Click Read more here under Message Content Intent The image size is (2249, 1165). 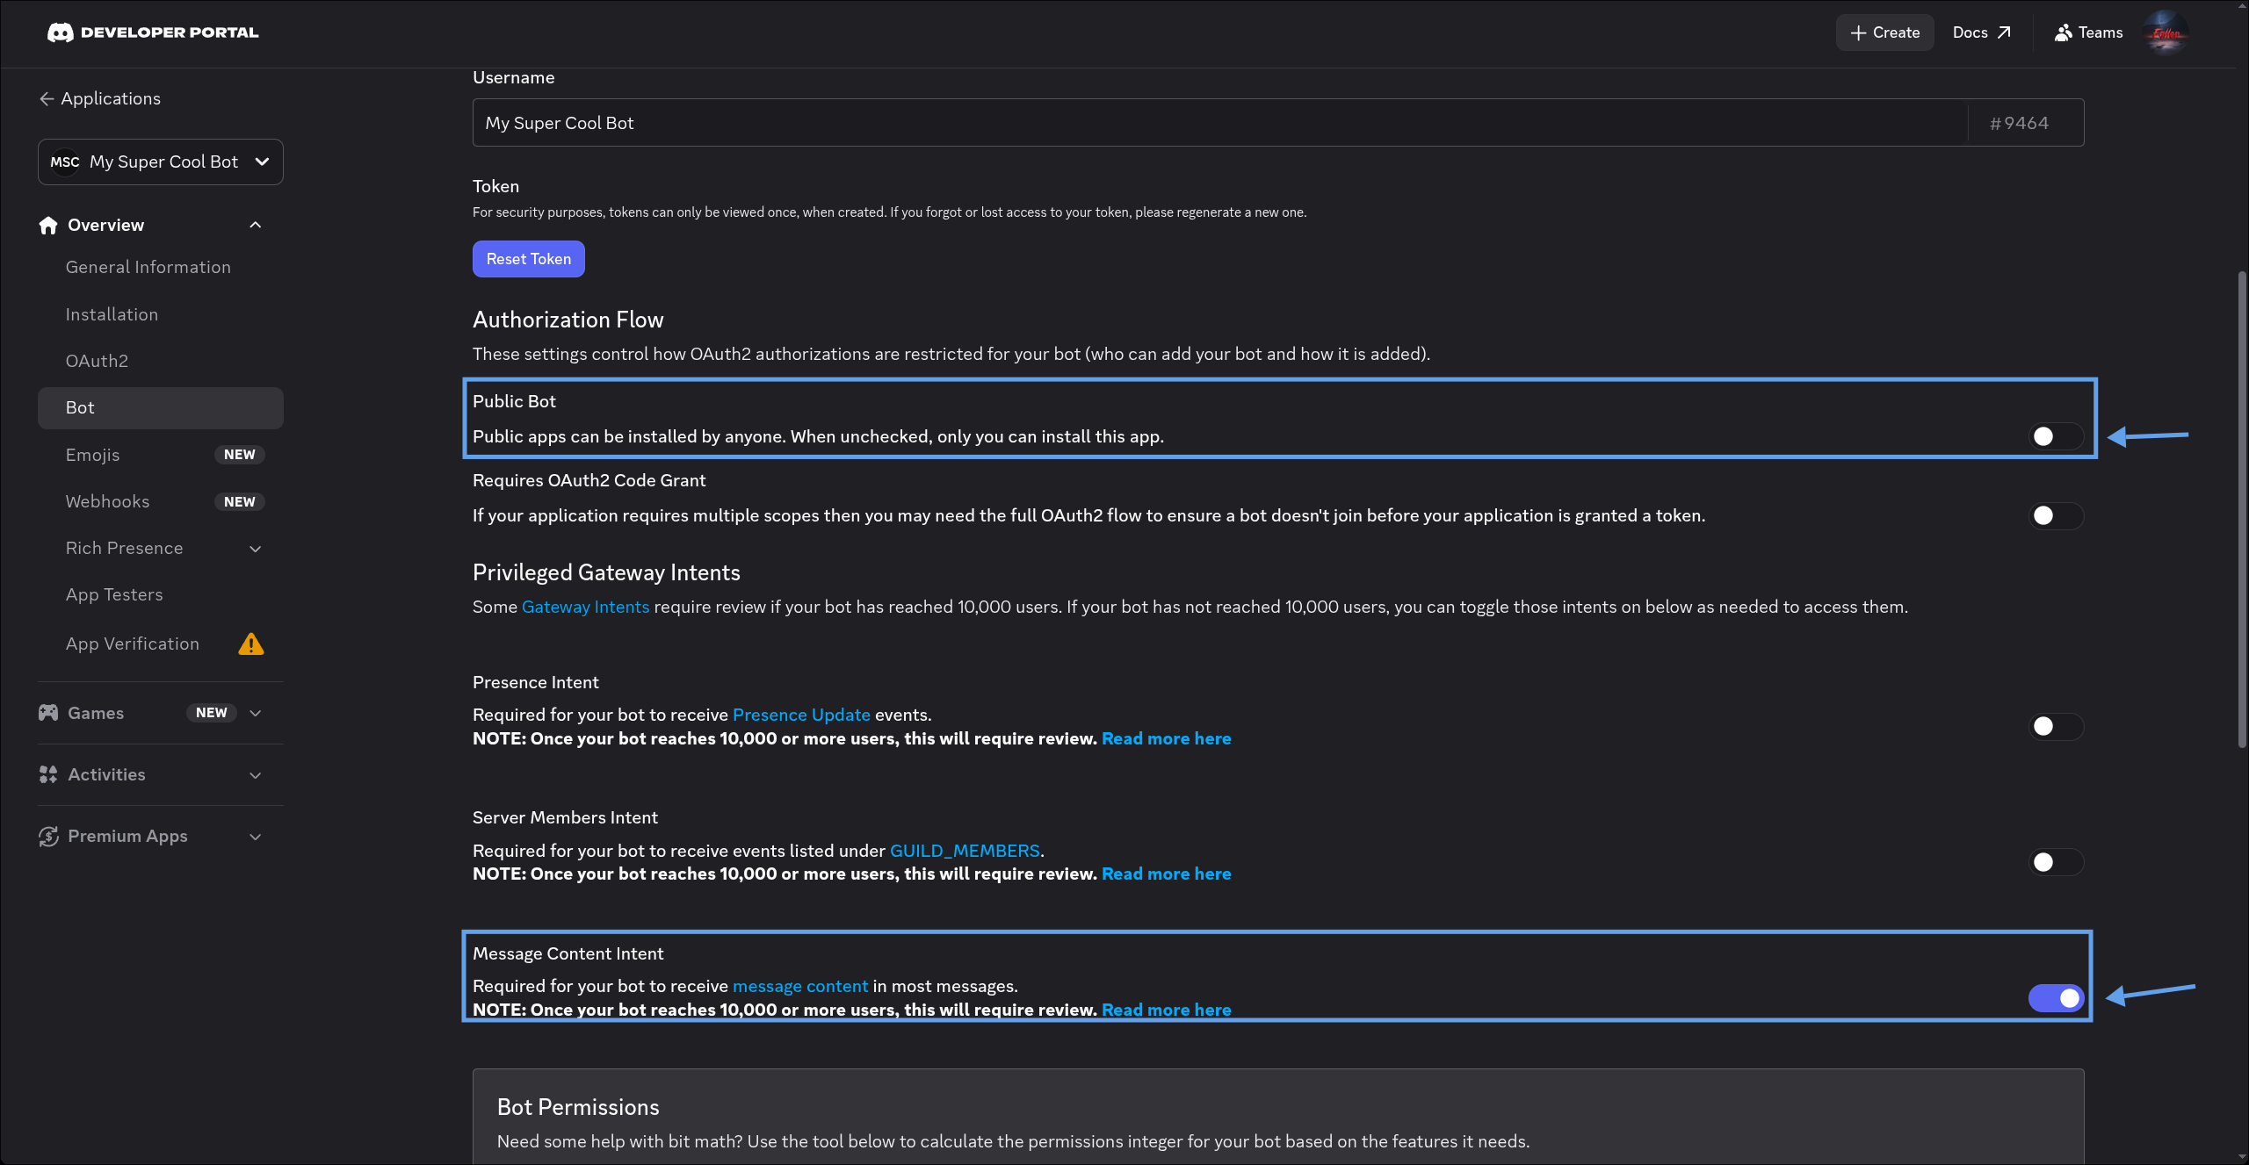point(1167,1010)
